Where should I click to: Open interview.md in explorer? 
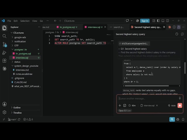click(x=22, y=70)
